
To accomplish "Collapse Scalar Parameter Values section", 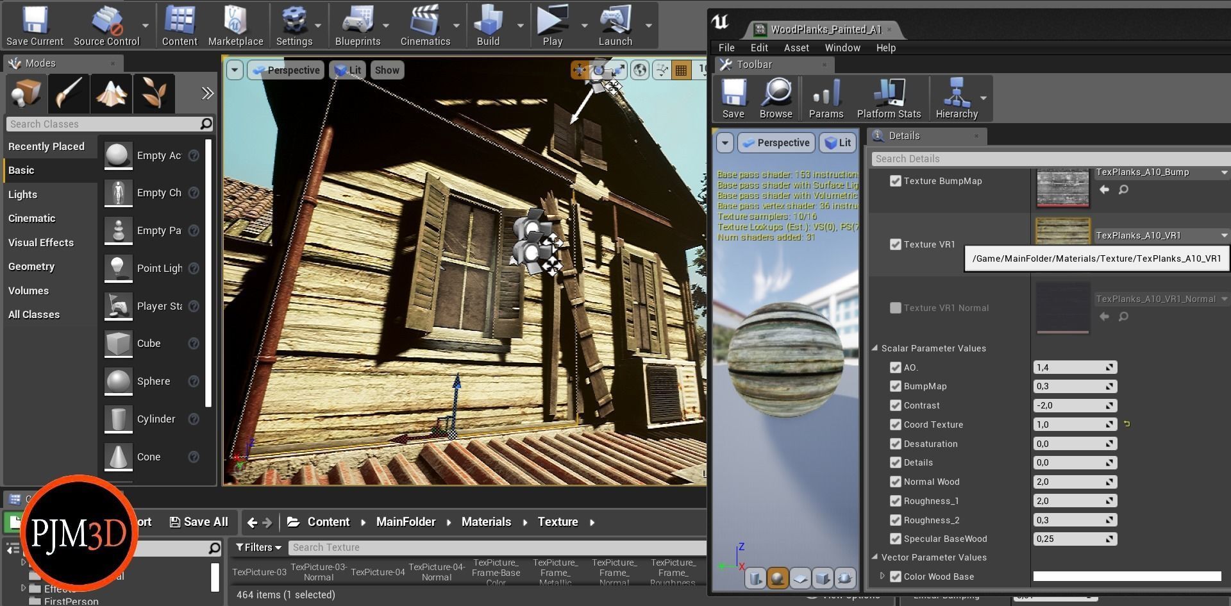I will [x=875, y=348].
